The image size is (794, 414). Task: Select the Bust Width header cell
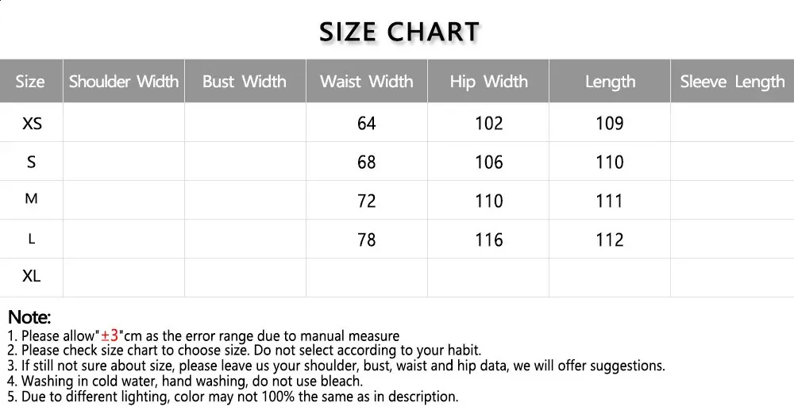pyautogui.click(x=245, y=82)
